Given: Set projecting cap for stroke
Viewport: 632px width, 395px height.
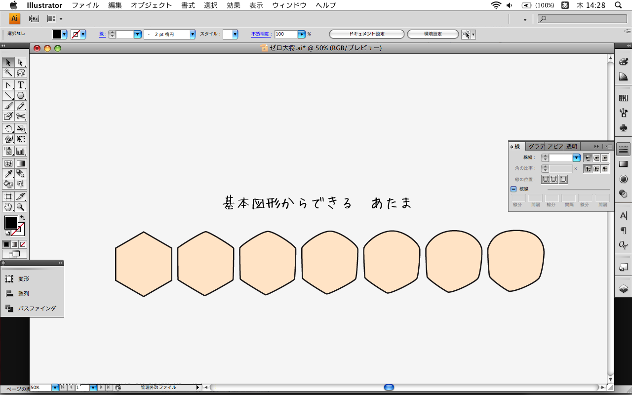Looking at the screenshot, I should [x=605, y=158].
